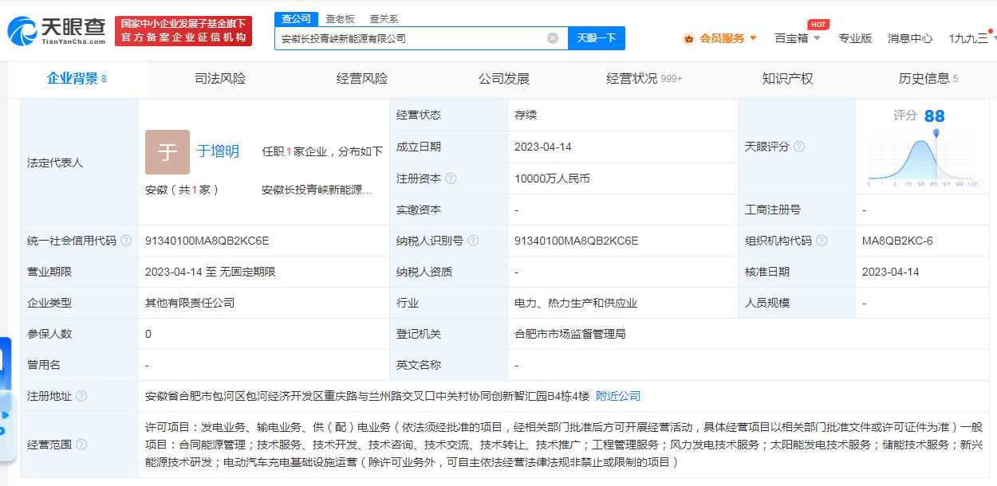Open the TianYanCha logo homepage

click(56, 30)
